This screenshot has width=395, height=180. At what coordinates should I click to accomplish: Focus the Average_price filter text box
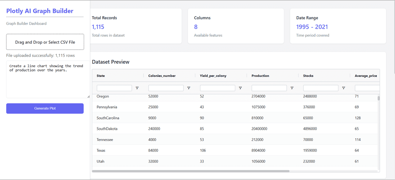click(x=367, y=88)
